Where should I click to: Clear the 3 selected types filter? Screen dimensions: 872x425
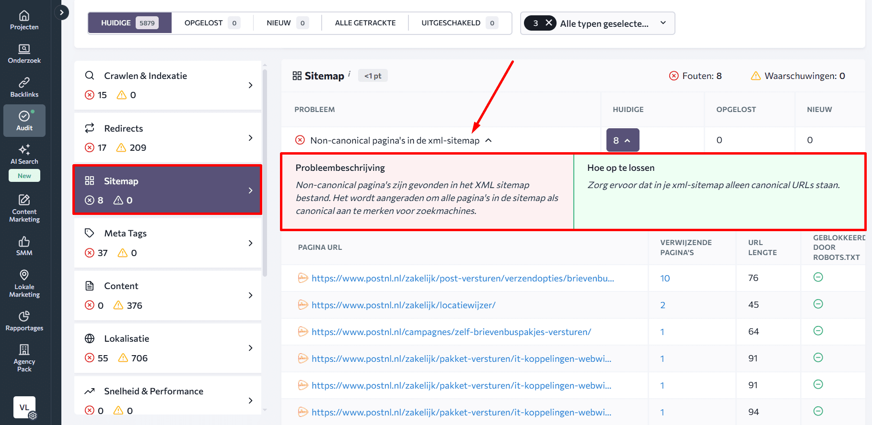click(549, 23)
